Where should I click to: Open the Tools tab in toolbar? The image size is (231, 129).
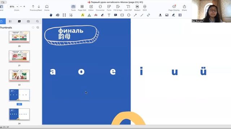click(x=73, y=8)
